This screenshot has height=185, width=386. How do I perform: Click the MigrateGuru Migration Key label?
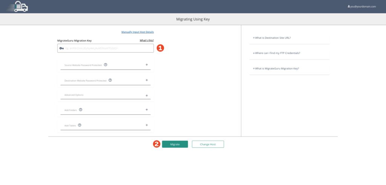pos(74,41)
